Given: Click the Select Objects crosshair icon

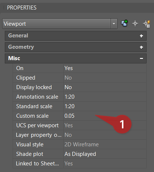Looking at the screenshot, I should tap(135, 23).
